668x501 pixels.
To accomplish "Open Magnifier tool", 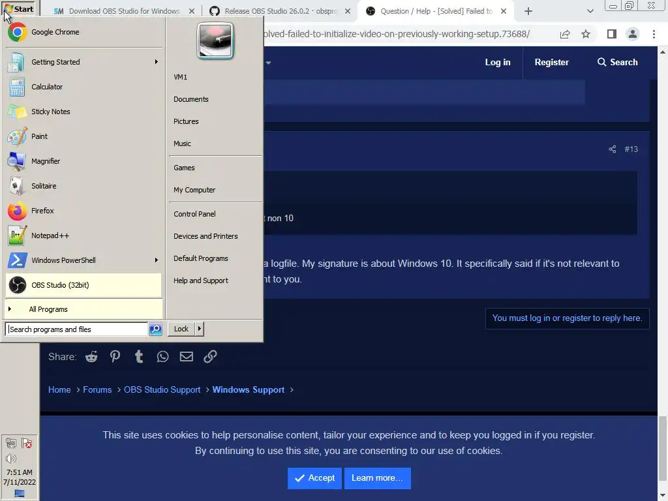I will [x=83, y=161].
